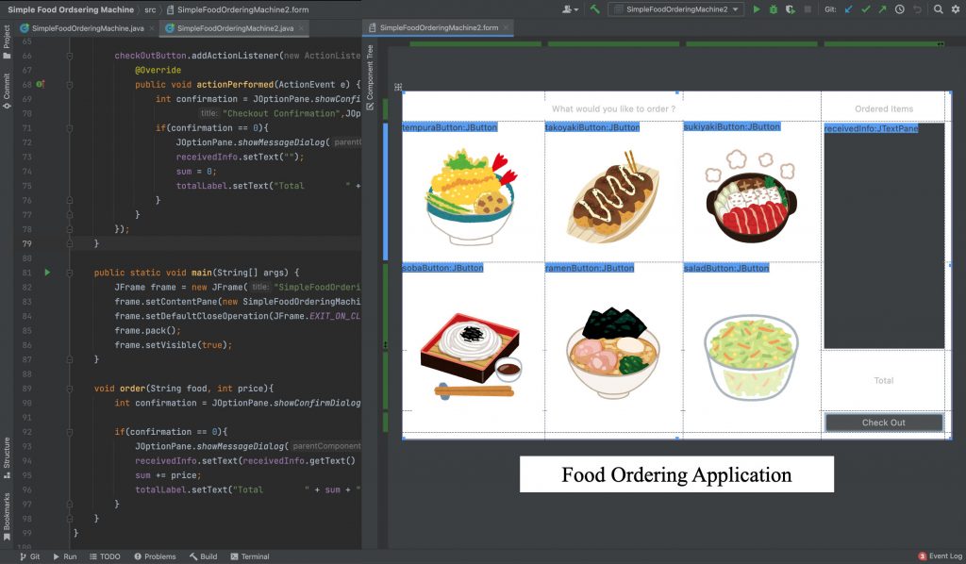The width and height of the screenshot is (966, 564).
Task: Click the 'sum += price;' code line
Action: pos(168,475)
